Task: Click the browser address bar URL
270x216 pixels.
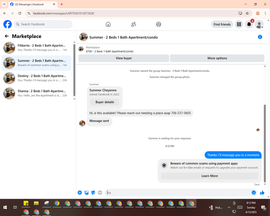Action: coord(63,13)
